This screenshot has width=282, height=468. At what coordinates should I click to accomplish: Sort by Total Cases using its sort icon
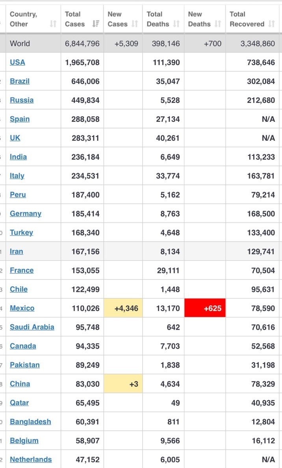[95, 24]
